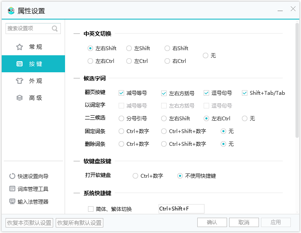
Task: Select the 左Shift radio button
Action: [129, 48]
